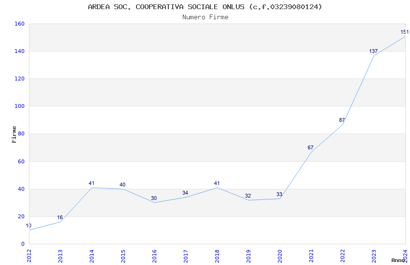Click the x-axis year 2013
Screen dimensions: 410x265
click(60, 256)
